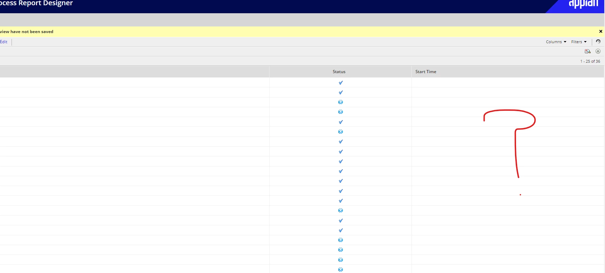Collapse toolbar with double-chevron up icon

click(598, 51)
